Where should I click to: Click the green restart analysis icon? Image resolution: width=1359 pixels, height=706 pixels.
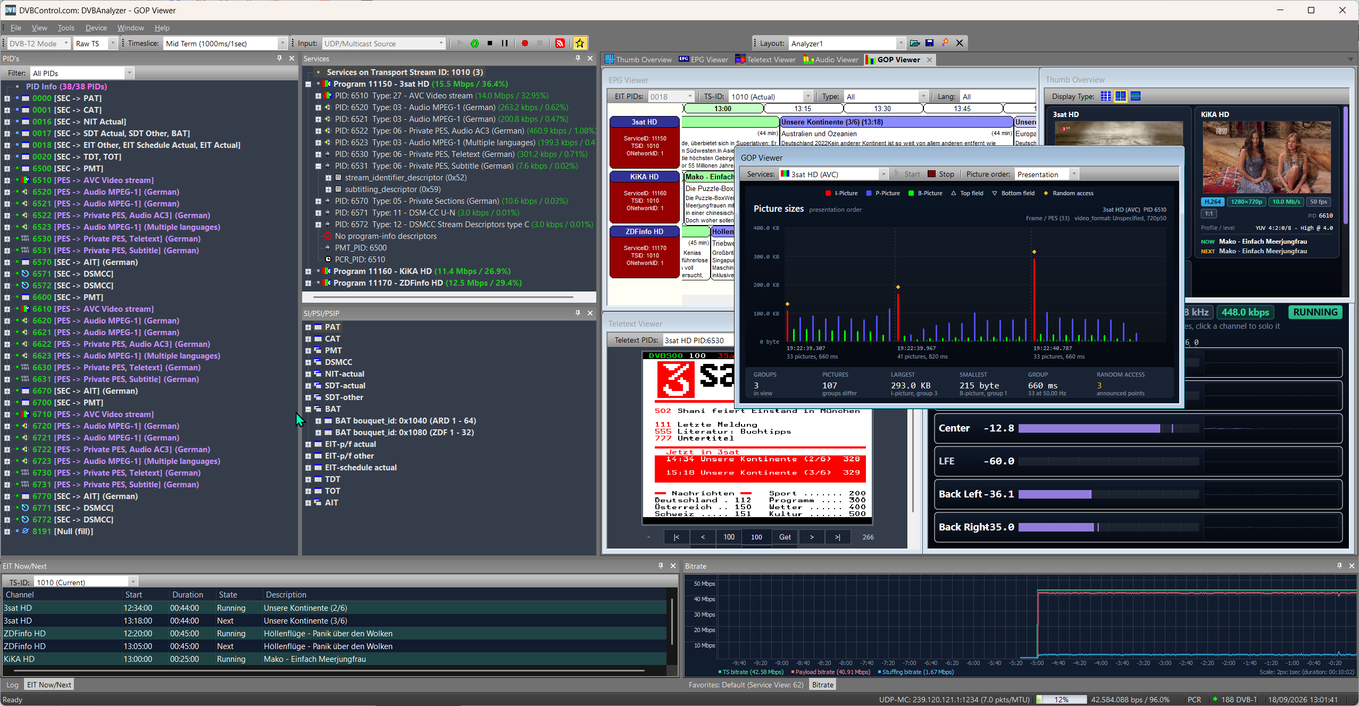point(474,44)
